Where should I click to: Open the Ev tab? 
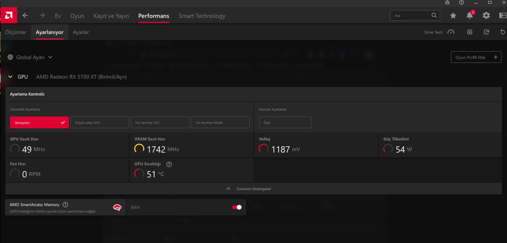coord(58,16)
